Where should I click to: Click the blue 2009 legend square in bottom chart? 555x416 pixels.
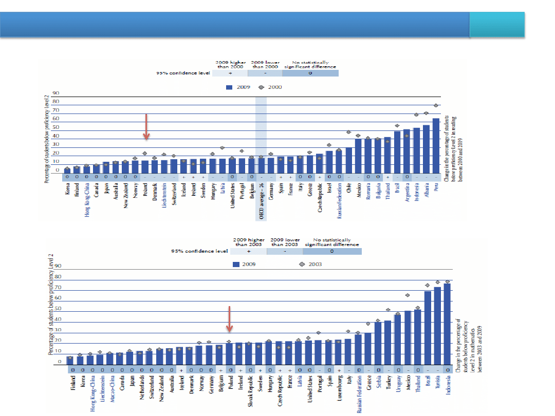236,264
